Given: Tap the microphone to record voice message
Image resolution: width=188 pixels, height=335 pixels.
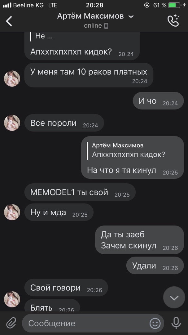Looking at the screenshot, I should point(176,323).
